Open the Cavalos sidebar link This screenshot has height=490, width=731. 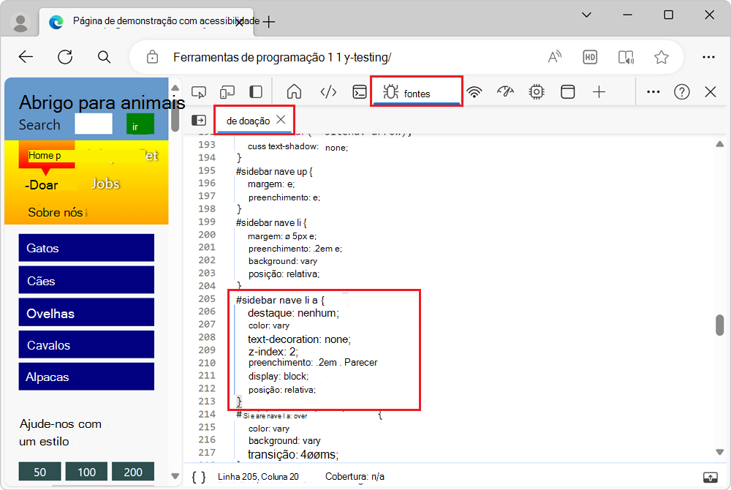point(86,344)
